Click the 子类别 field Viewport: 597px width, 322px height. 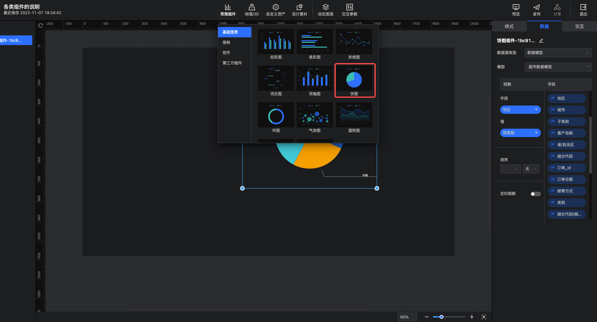pyautogui.click(x=567, y=122)
